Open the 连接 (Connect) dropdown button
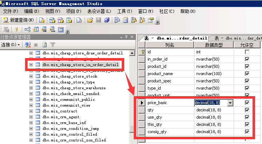 [x=11, y=45]
